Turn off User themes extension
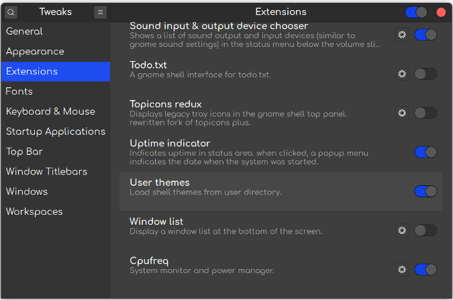The height and width of the screenshot is (300, 453). pyautogui.click(x=425, y=191)
